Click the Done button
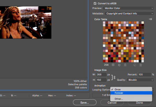This screenshot has height=107, width=156. click(140, 103)
